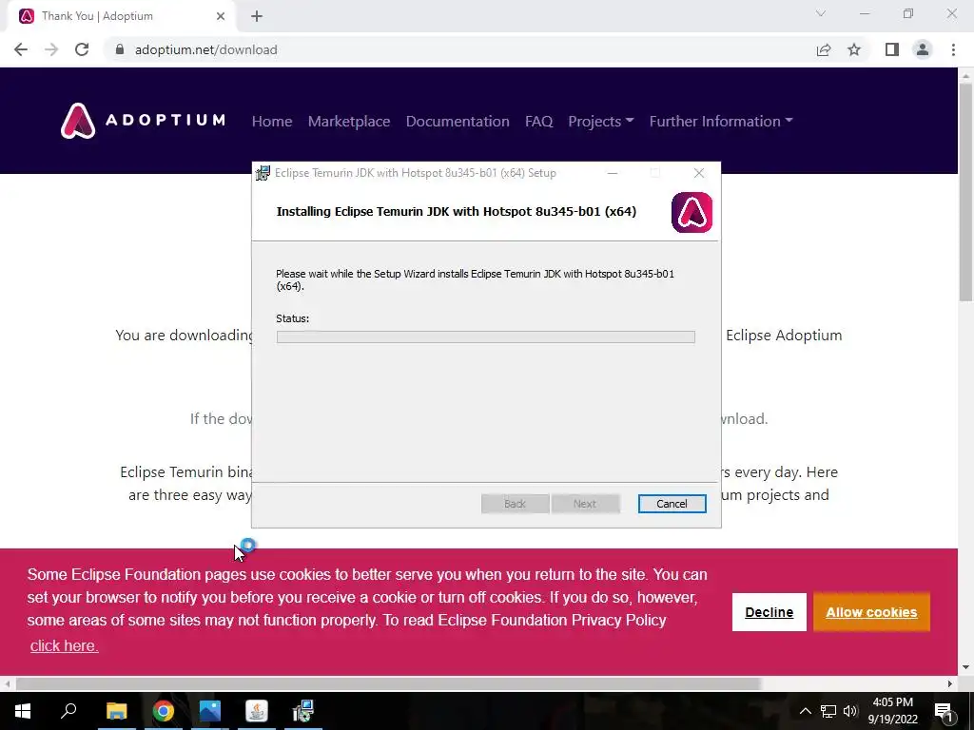Minimize the installer setup window

tap(613, 173)
